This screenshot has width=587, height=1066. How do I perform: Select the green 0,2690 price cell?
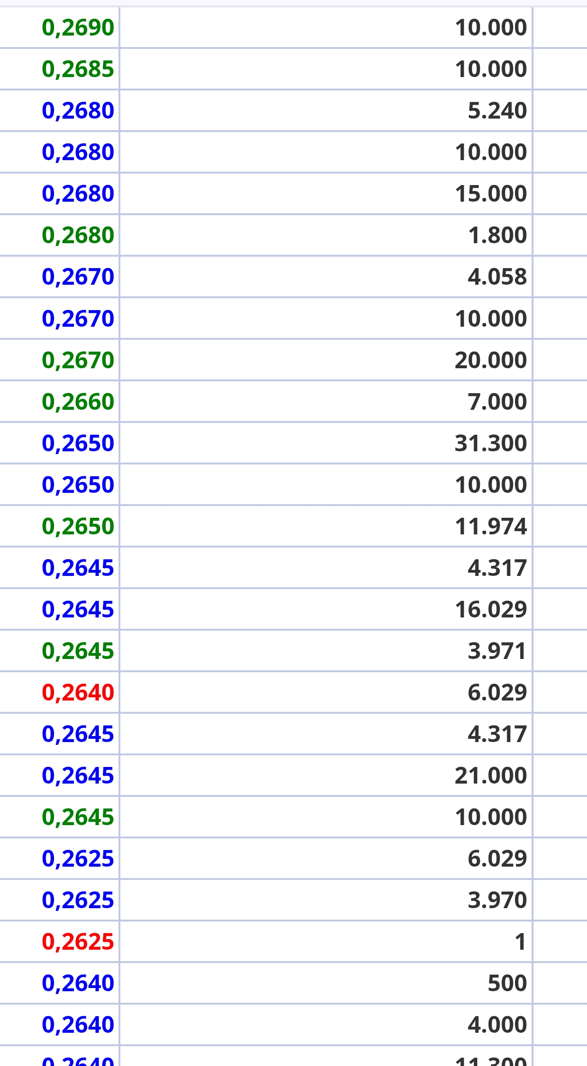pyautogui.click(x=78, y=28)
